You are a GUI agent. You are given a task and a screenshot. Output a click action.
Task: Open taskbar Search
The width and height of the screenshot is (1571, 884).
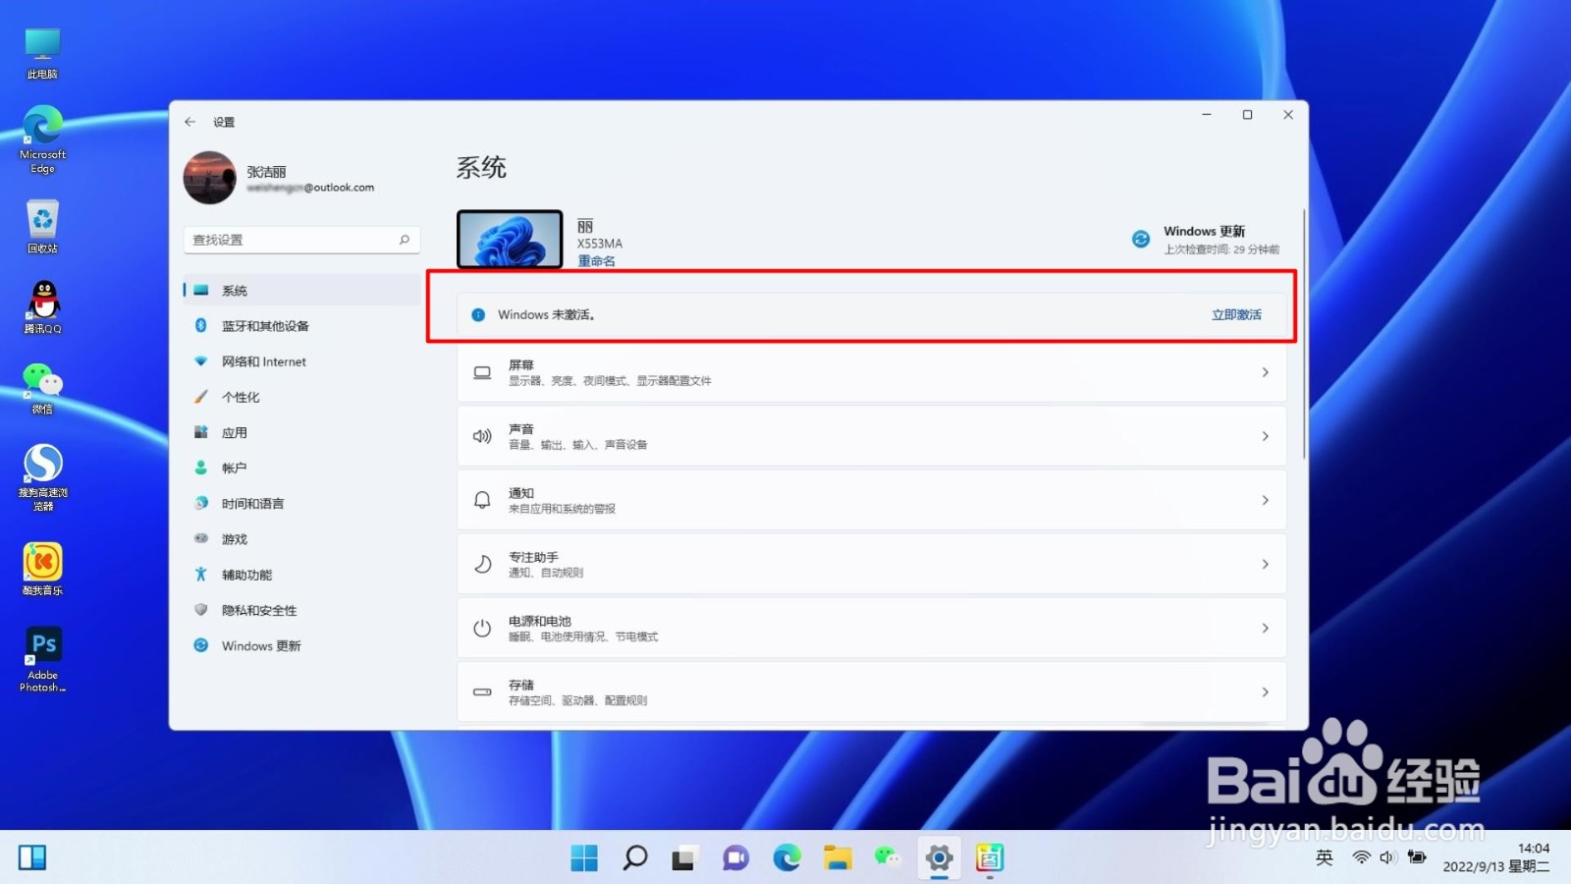(634, 857)
